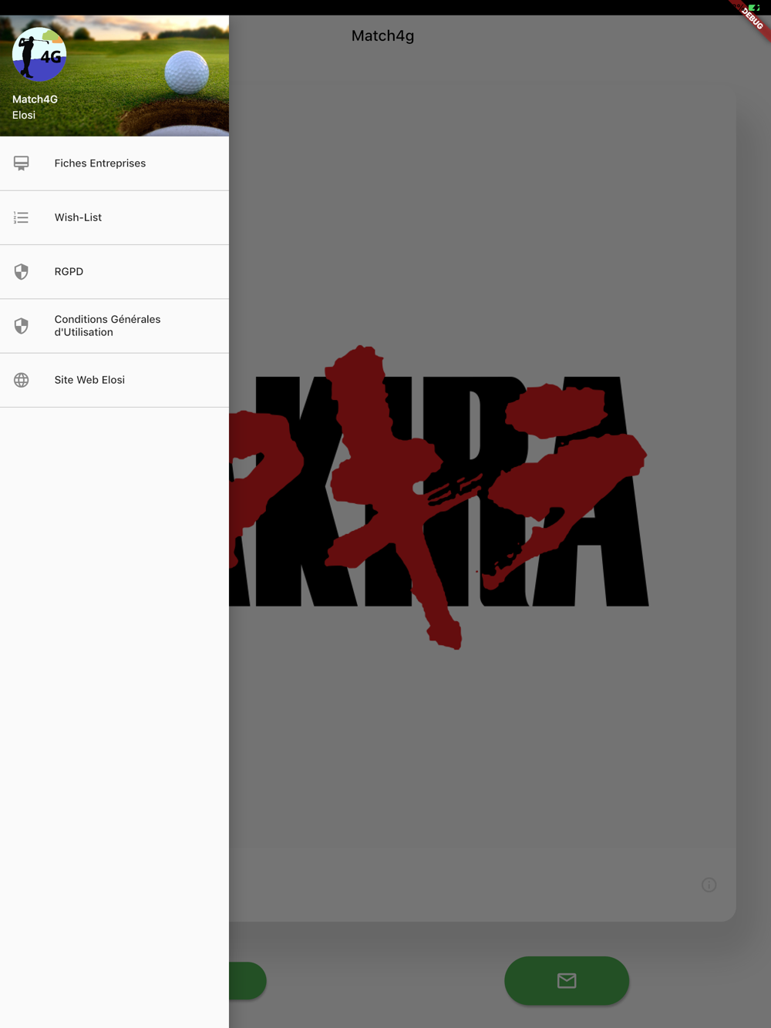
Task: Click the Wish-List numbered list icon
Action: 22,218
